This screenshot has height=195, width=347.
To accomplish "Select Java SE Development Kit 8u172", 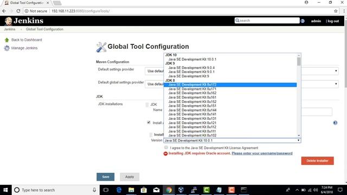I will pos(230,84).
